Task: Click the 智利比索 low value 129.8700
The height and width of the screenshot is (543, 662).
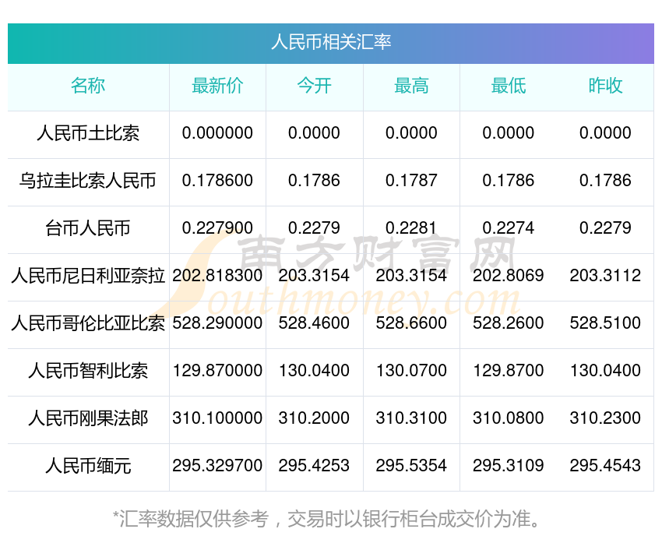Action: 509,371
